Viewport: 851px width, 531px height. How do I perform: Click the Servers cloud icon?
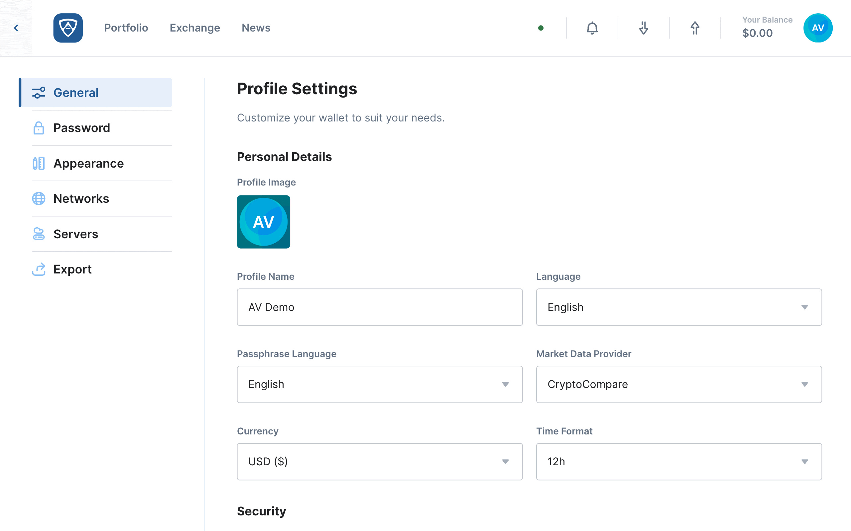pos(39,234)
